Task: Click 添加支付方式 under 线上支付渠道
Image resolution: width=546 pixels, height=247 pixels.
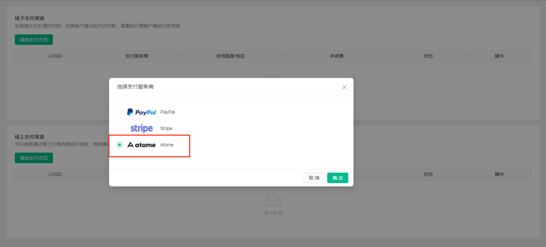Action: tap(34, 158)
